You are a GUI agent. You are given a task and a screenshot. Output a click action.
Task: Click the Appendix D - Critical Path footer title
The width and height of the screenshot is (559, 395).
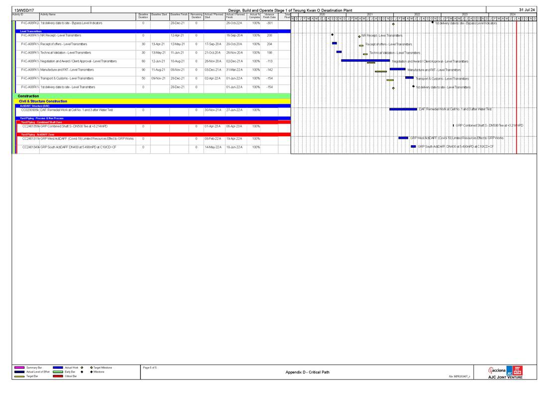[307, 372]
